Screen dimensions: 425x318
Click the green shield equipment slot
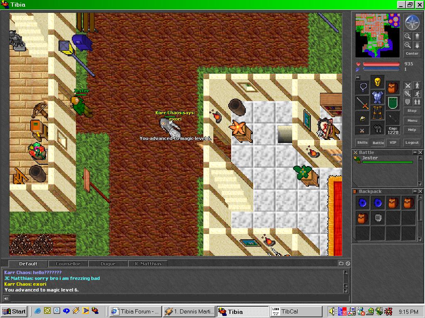tap(393, 102)
